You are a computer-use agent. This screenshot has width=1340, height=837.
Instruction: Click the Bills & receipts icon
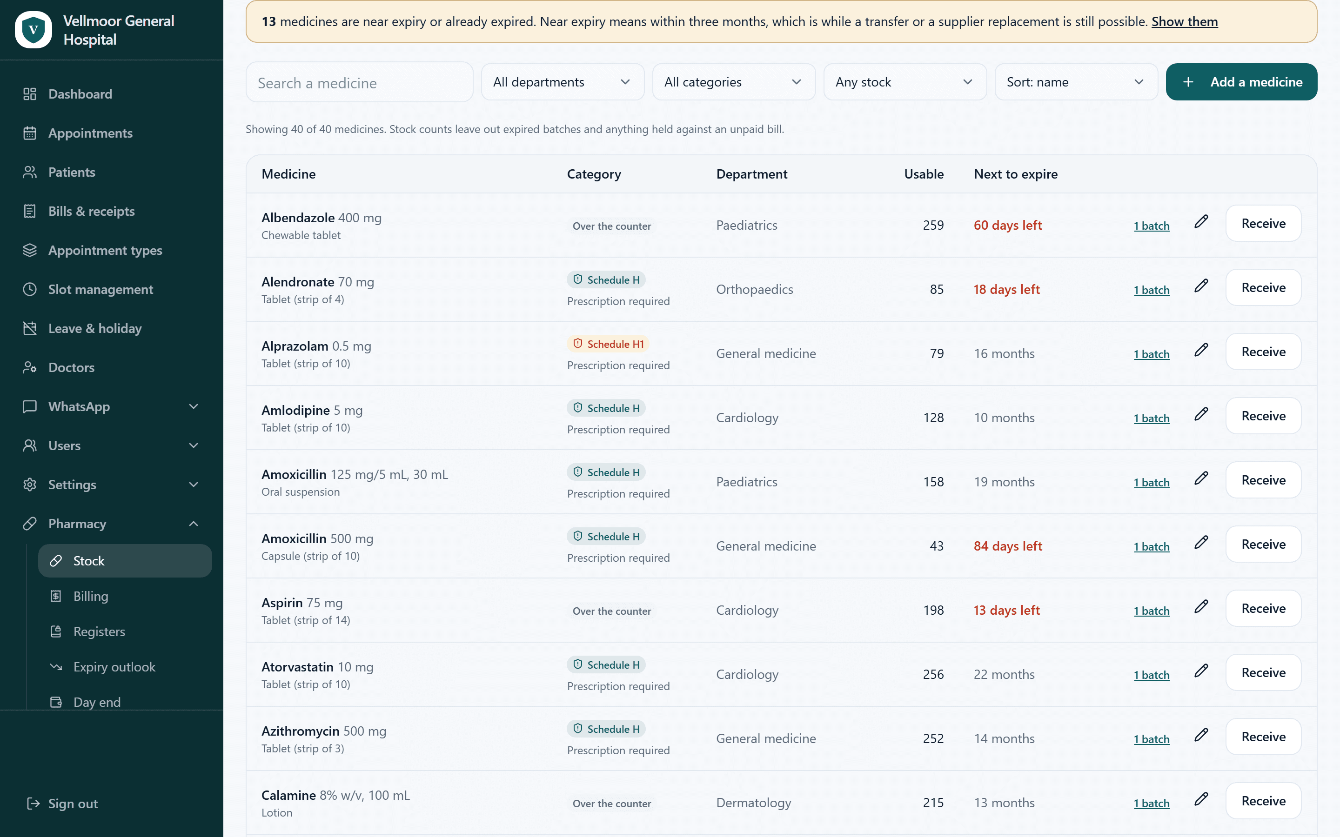pyautogui.click(x=30, y=212)
